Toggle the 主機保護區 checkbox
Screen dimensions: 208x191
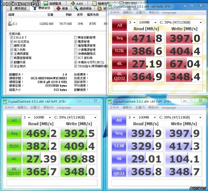(x=12, y=54)
